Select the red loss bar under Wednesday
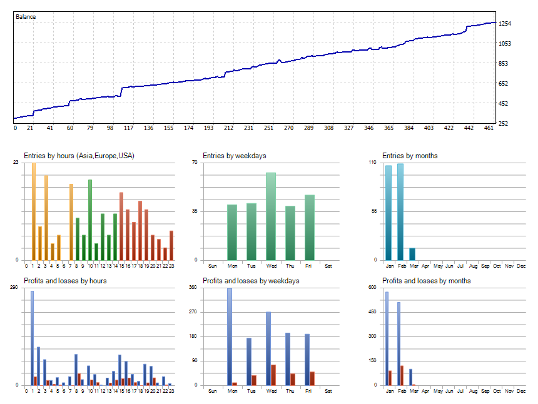Screen dimensions: 538x404 [x=274, y=375]
